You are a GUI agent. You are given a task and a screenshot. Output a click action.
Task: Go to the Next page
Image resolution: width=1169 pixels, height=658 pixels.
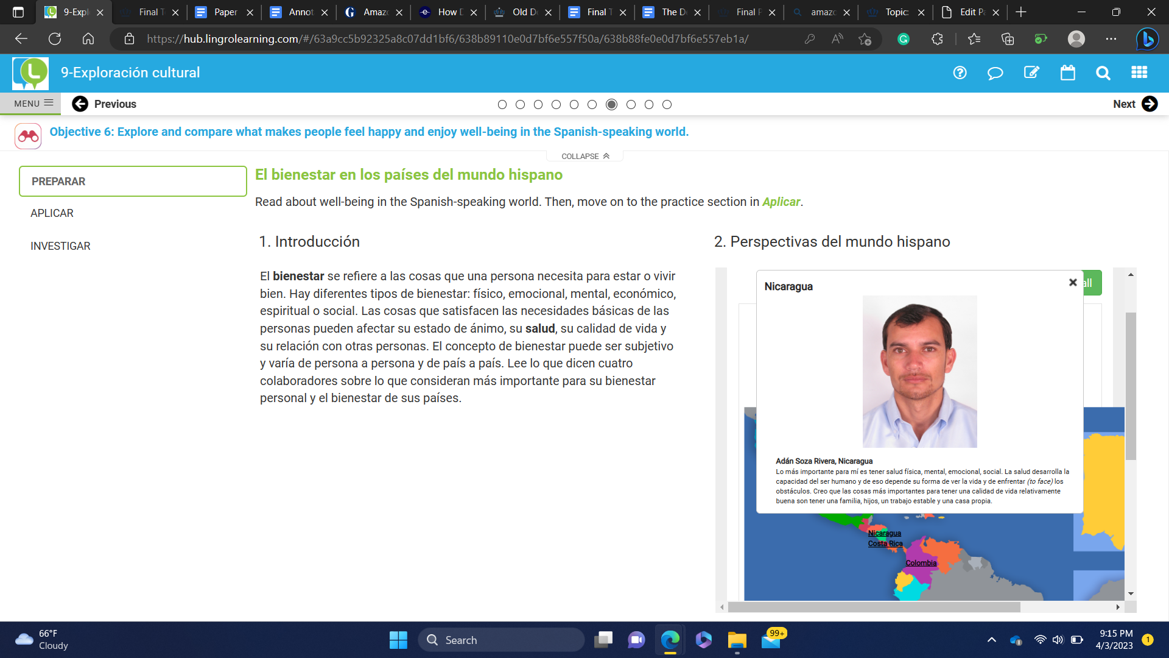point(1135,104)
